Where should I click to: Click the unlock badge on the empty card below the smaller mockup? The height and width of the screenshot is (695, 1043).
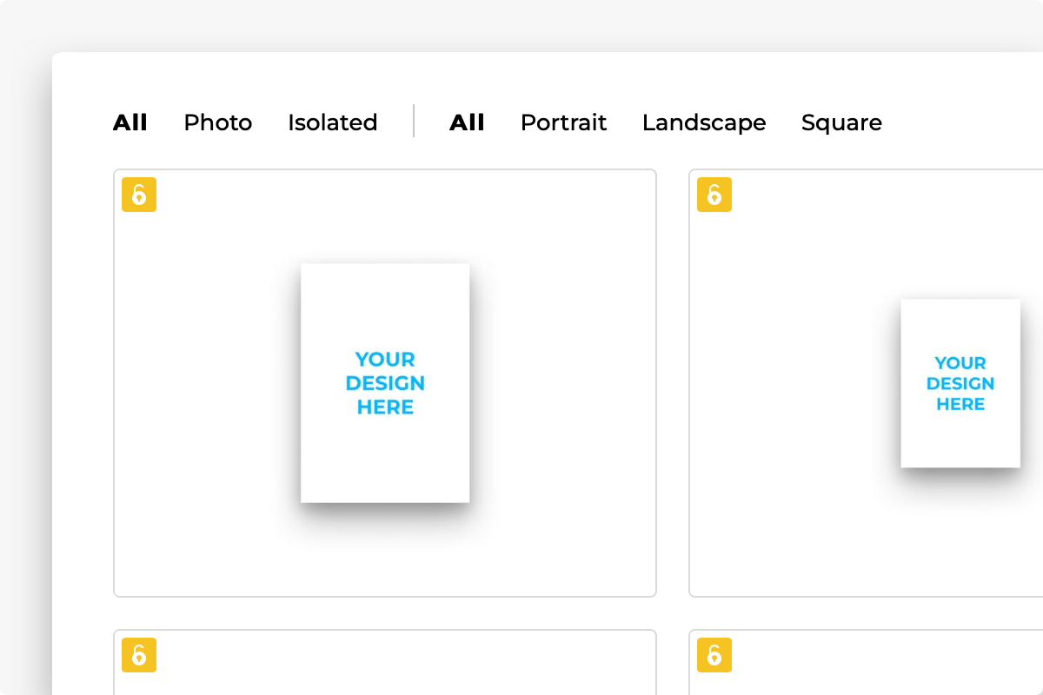[x=714, y=655]
